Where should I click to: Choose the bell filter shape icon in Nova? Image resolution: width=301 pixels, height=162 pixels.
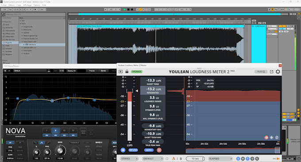[42, 143]
